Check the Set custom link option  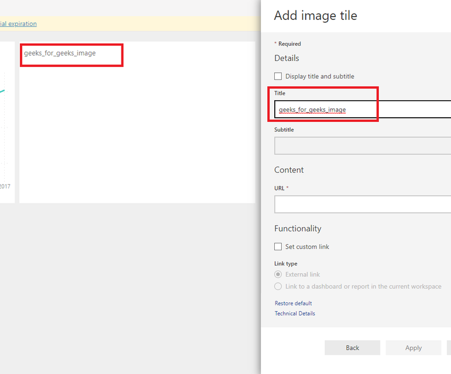278,247
